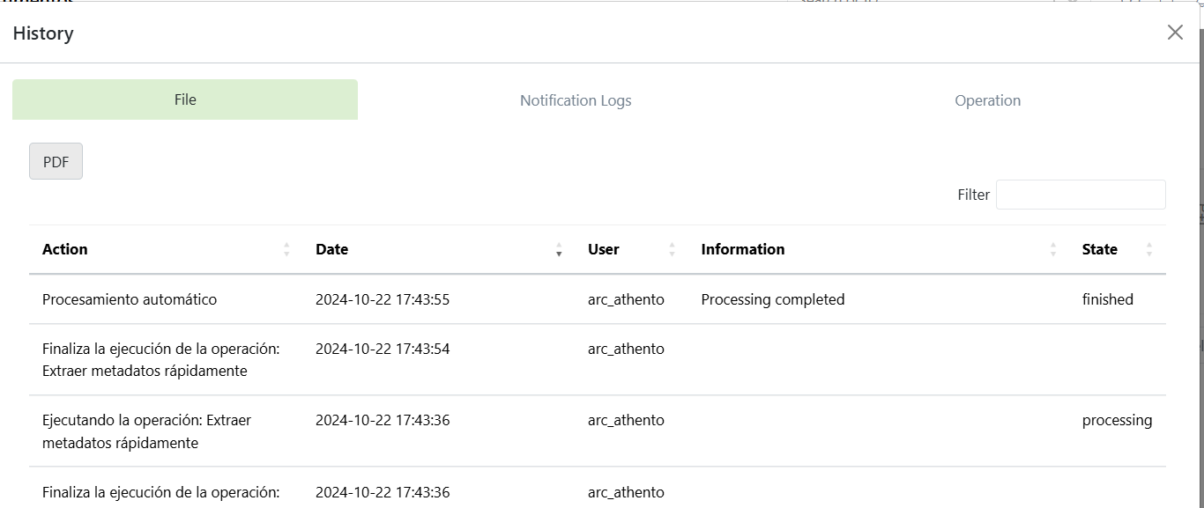The width and height of the screenshot is (1204, 508).
Task: Select the date 2024-10-22 17:43:55
Action: (x=383, y=299)
